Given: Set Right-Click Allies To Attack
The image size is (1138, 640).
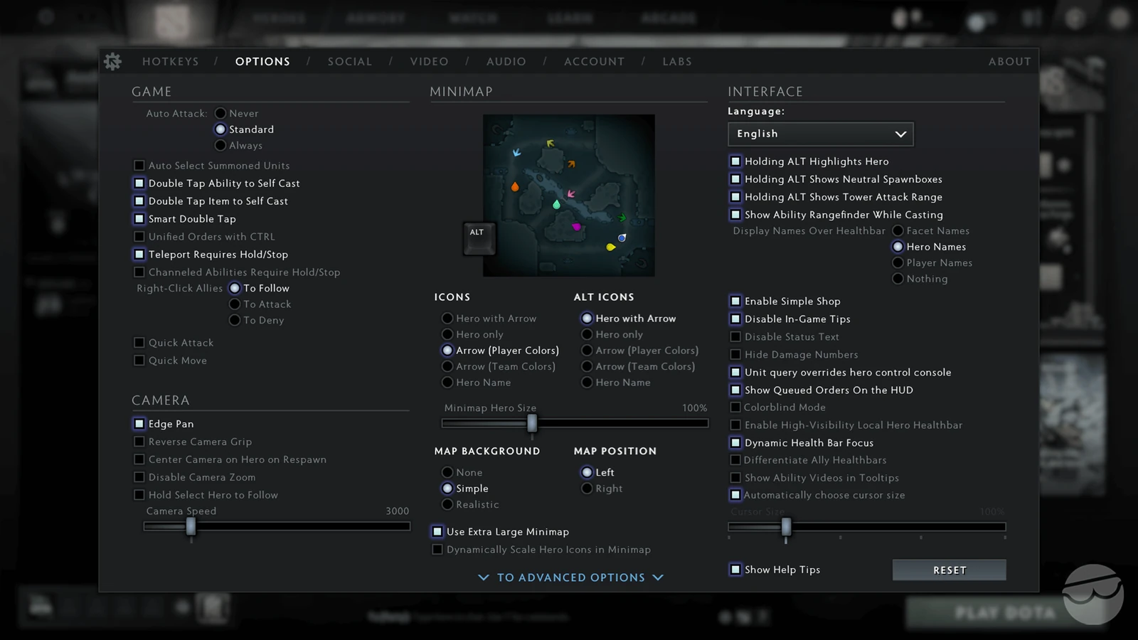Looking at the screenshot, I should pyautogui.click(x=235, y=304).
